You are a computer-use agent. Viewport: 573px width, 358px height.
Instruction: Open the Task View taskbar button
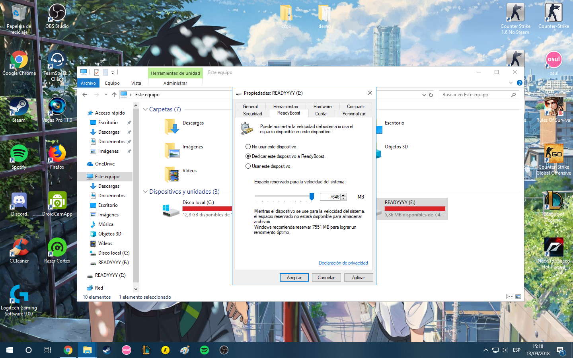coord(48,350)
